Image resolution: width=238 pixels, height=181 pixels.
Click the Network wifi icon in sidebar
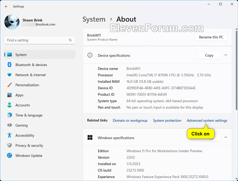click(10, 75)
